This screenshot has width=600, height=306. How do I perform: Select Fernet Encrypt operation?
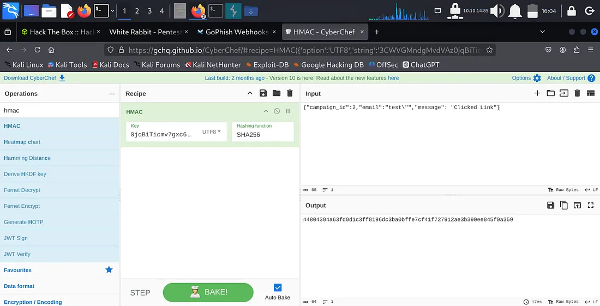click(x=59, y=206)
